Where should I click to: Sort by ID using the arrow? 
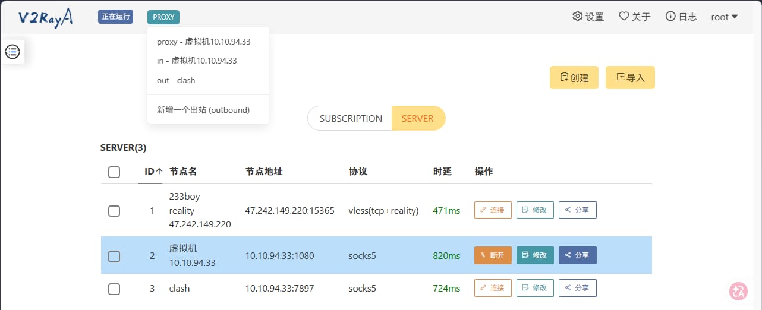point(159,172)
